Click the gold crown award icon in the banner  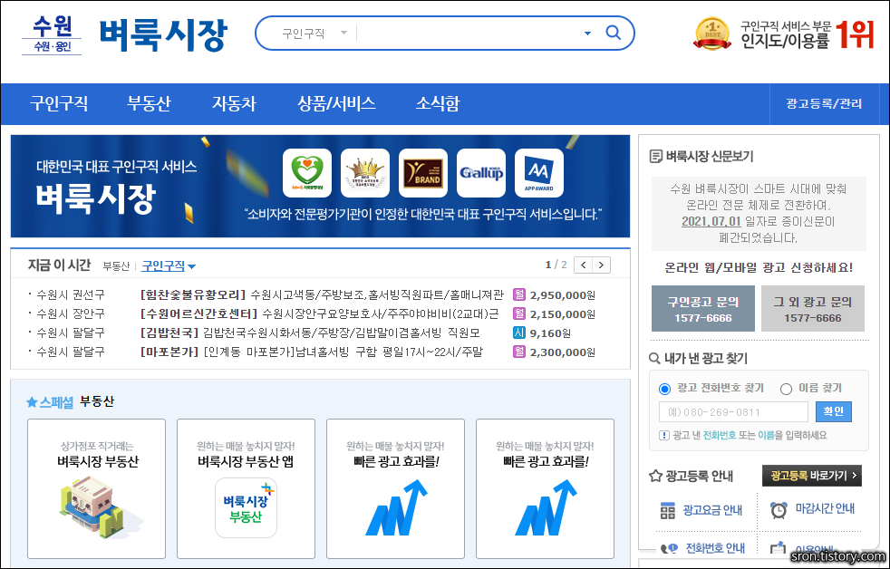[x=365, y=172]
